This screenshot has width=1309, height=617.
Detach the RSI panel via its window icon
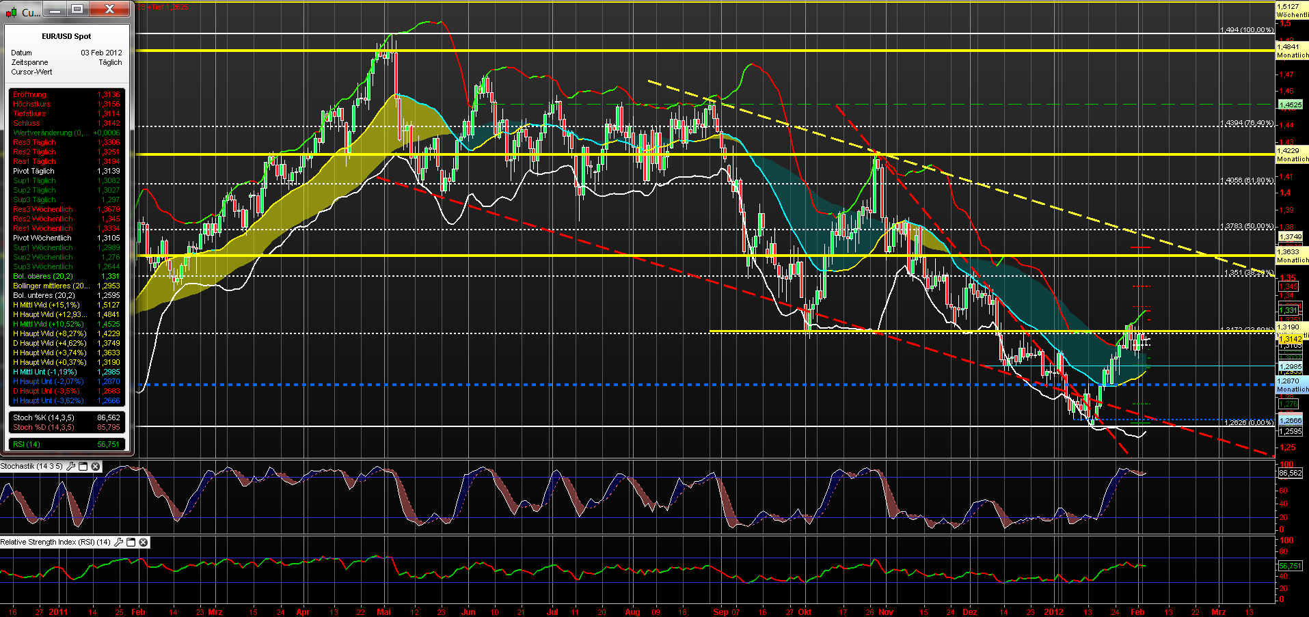[x=131, y=541]
